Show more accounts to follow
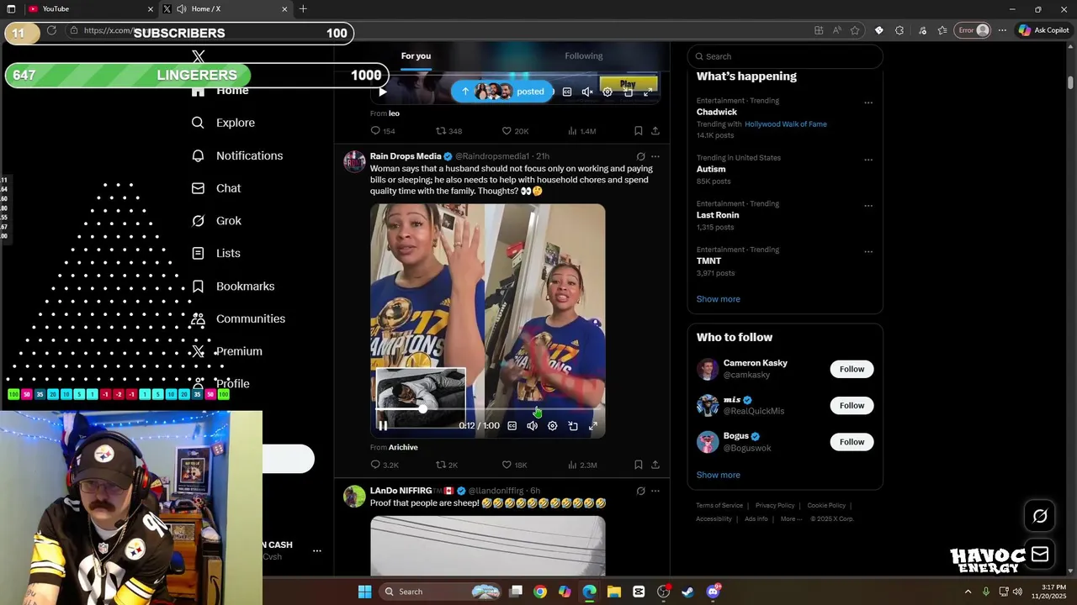 (718, 475)
